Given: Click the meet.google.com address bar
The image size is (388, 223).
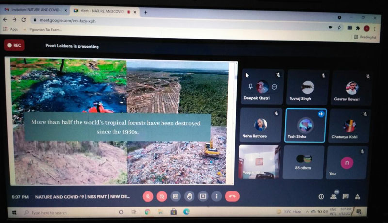Looking at the screenshot, I should tap(145, 21).
